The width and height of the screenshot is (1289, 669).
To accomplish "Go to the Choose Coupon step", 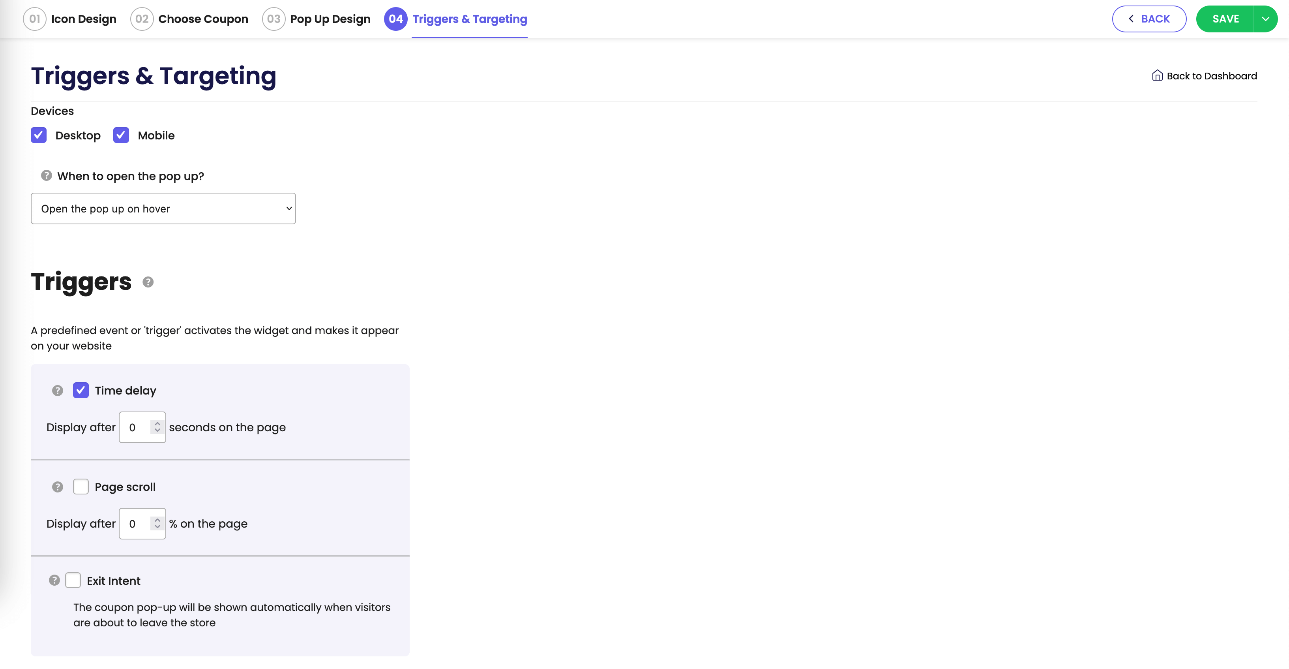I will 203,19.
